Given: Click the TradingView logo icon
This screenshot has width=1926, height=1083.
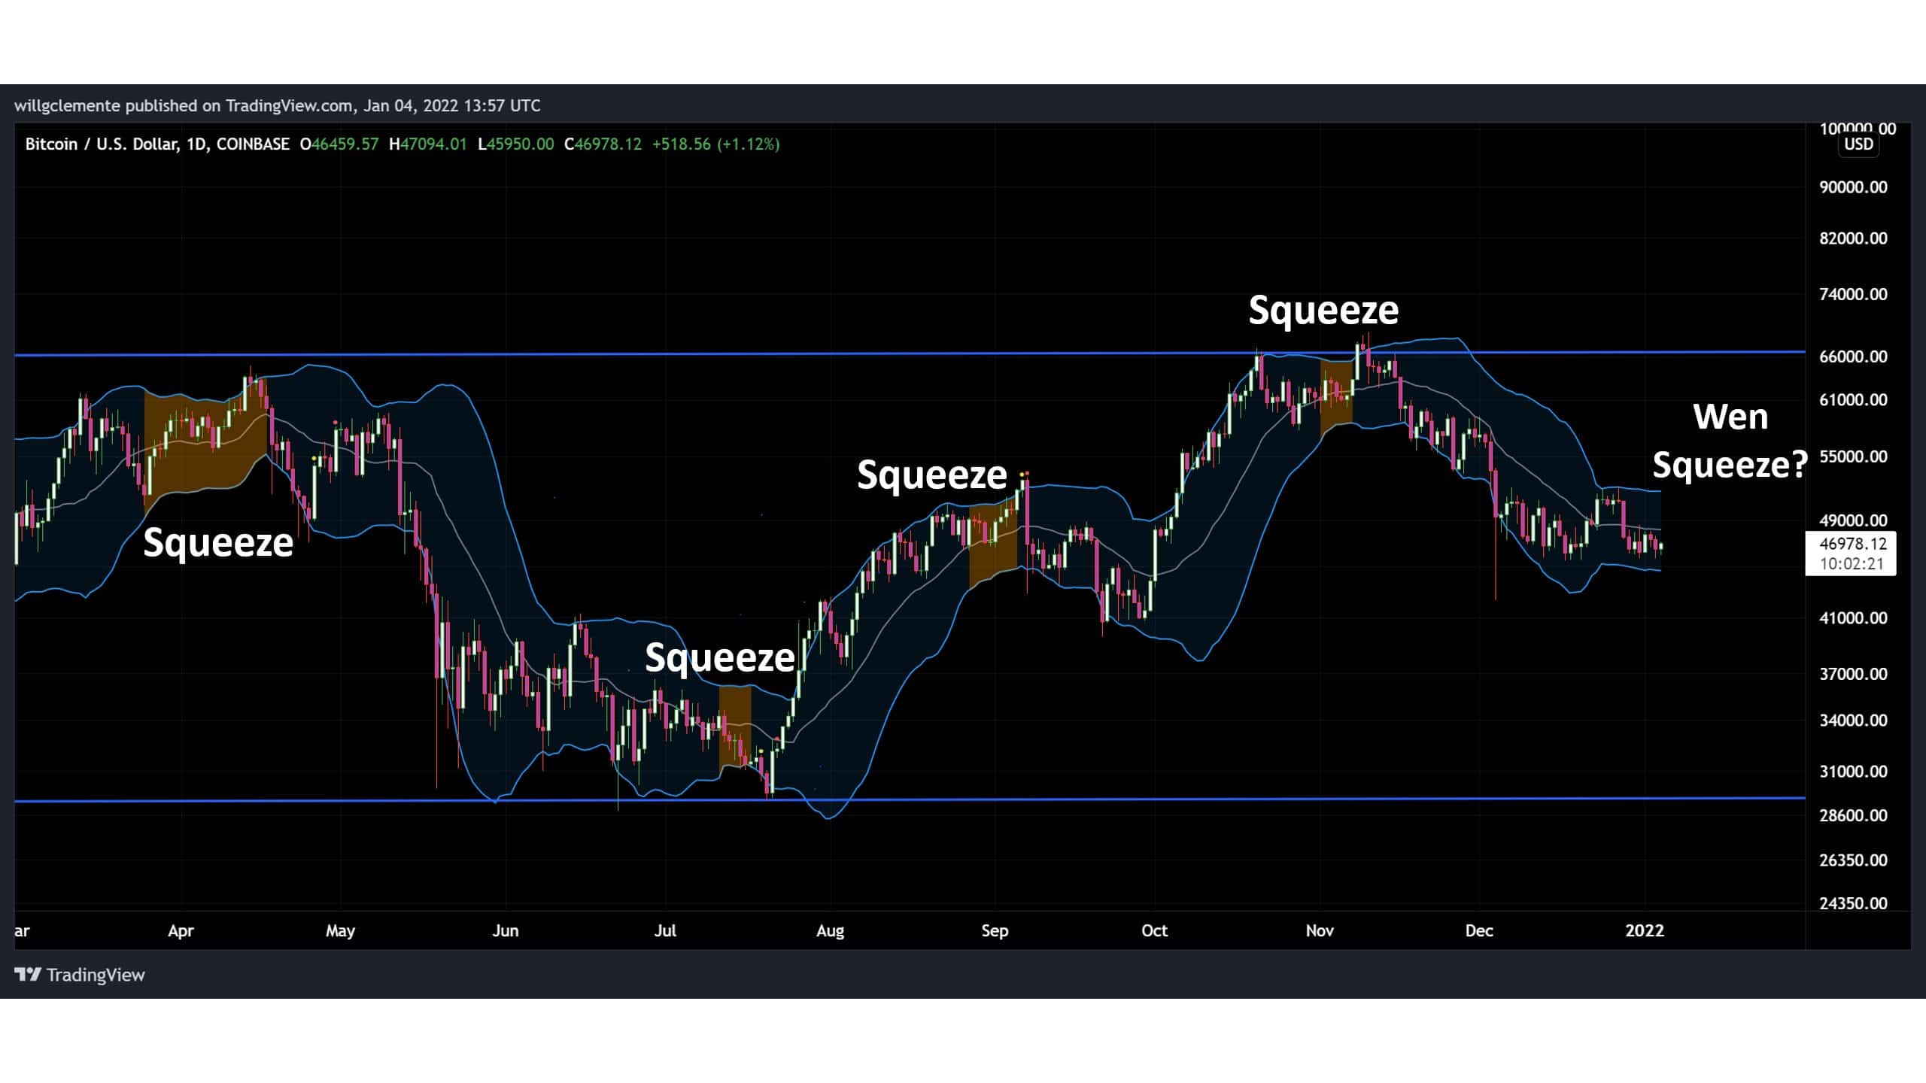Looking at the screenshot, I should 28,975.
